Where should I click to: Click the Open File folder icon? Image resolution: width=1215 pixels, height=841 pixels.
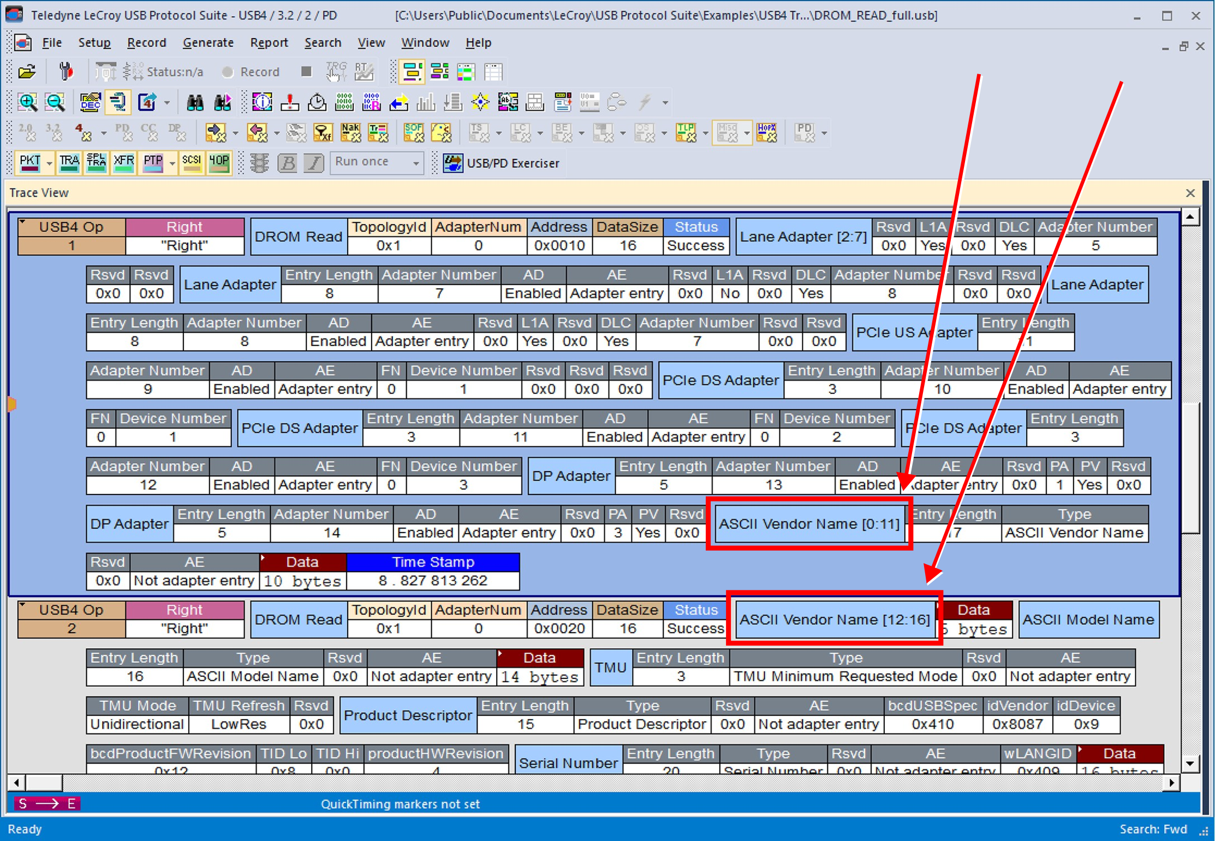(27, 71)
